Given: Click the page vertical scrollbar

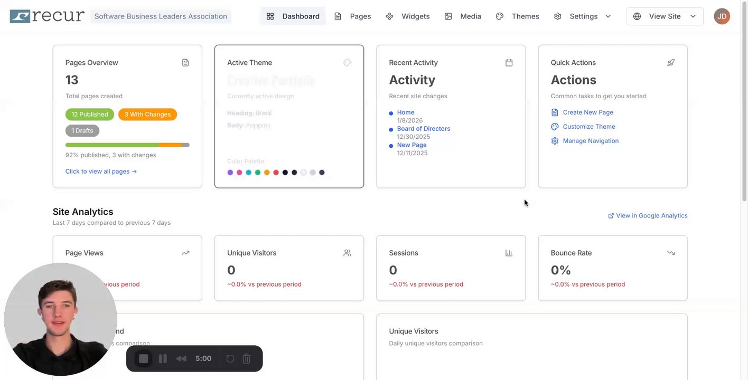Looking at the screenshot, I should (744, 101).
